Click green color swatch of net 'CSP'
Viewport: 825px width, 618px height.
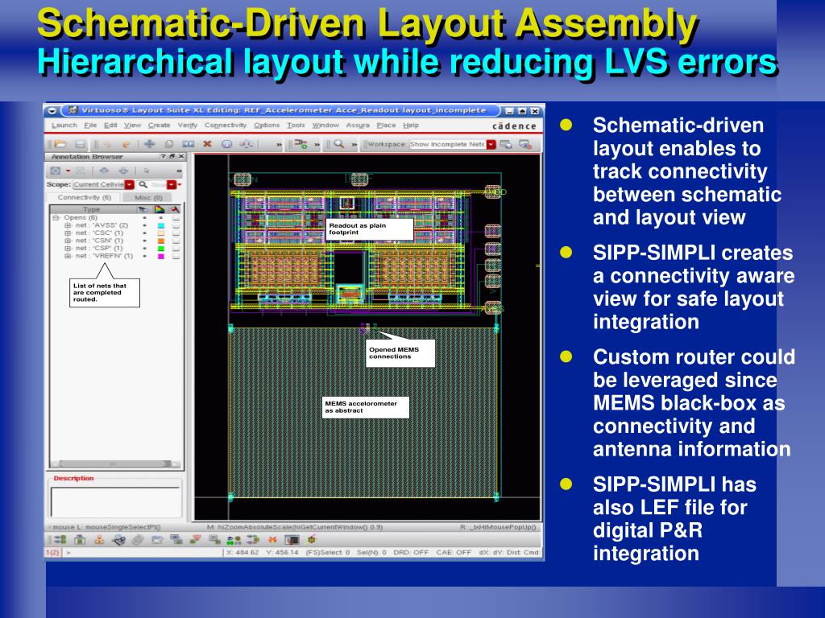point(161,248)
